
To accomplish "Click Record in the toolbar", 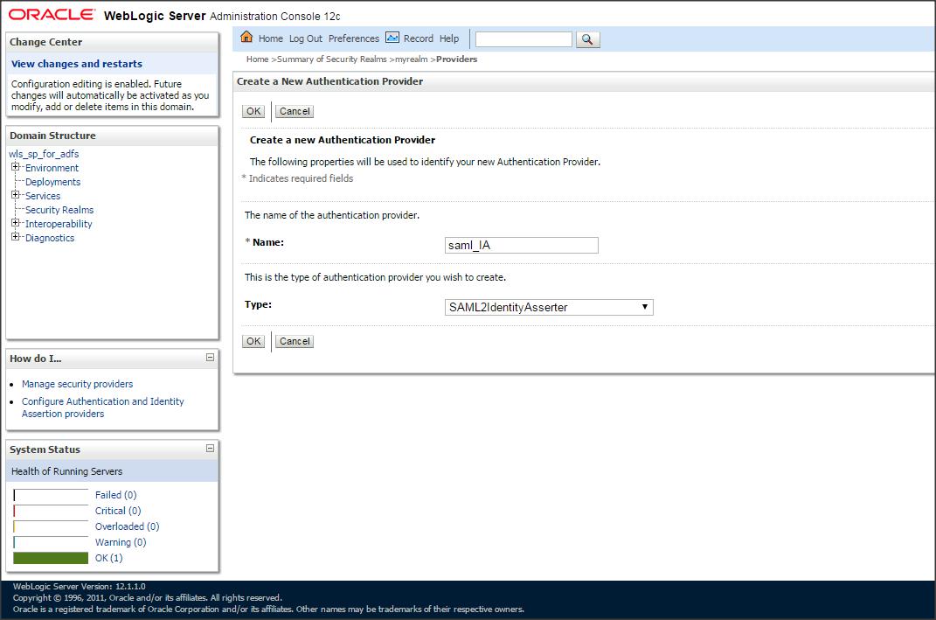I will coord(419,38).
